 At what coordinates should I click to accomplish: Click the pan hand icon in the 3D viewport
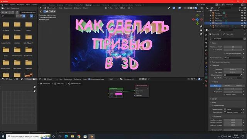point(201,30)
